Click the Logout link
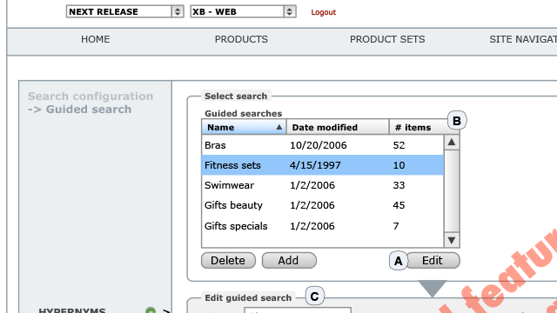Viewport: 557px width, 313px height. pos(323,12)
